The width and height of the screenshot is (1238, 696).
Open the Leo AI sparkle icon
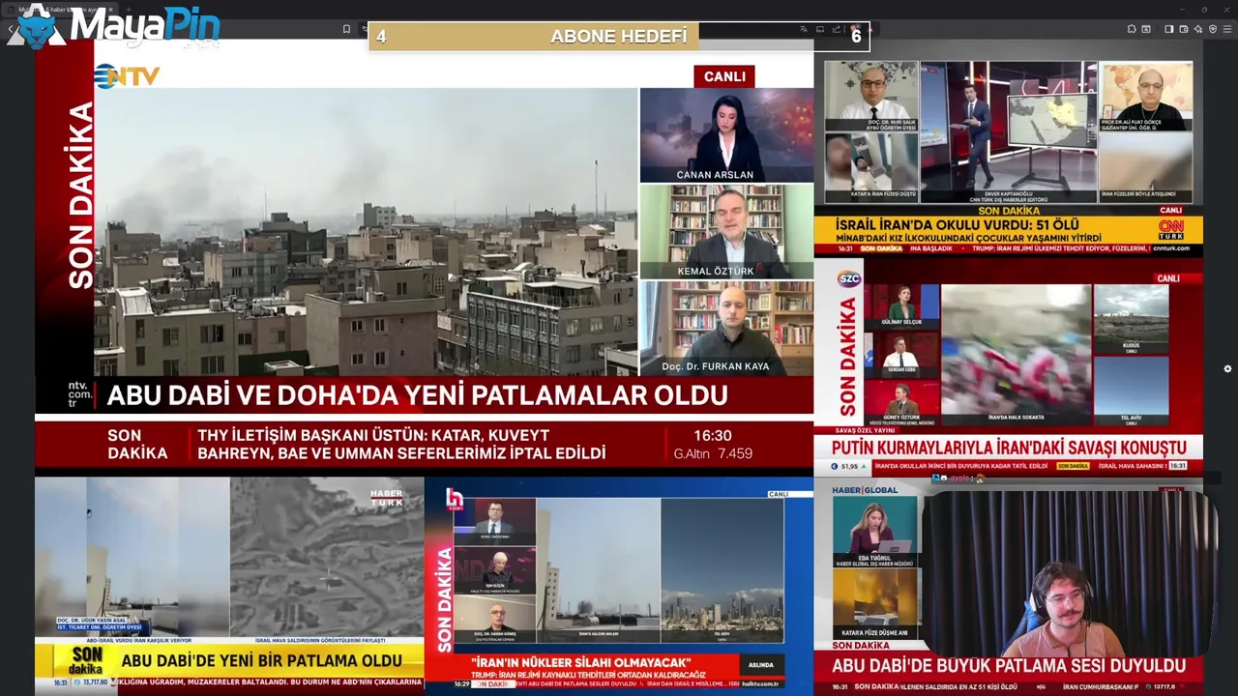[1197, 29]
